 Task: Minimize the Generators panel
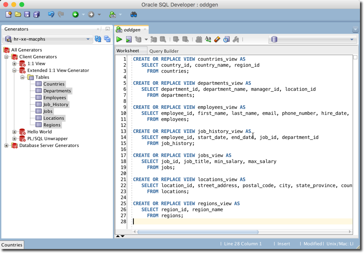108,29
